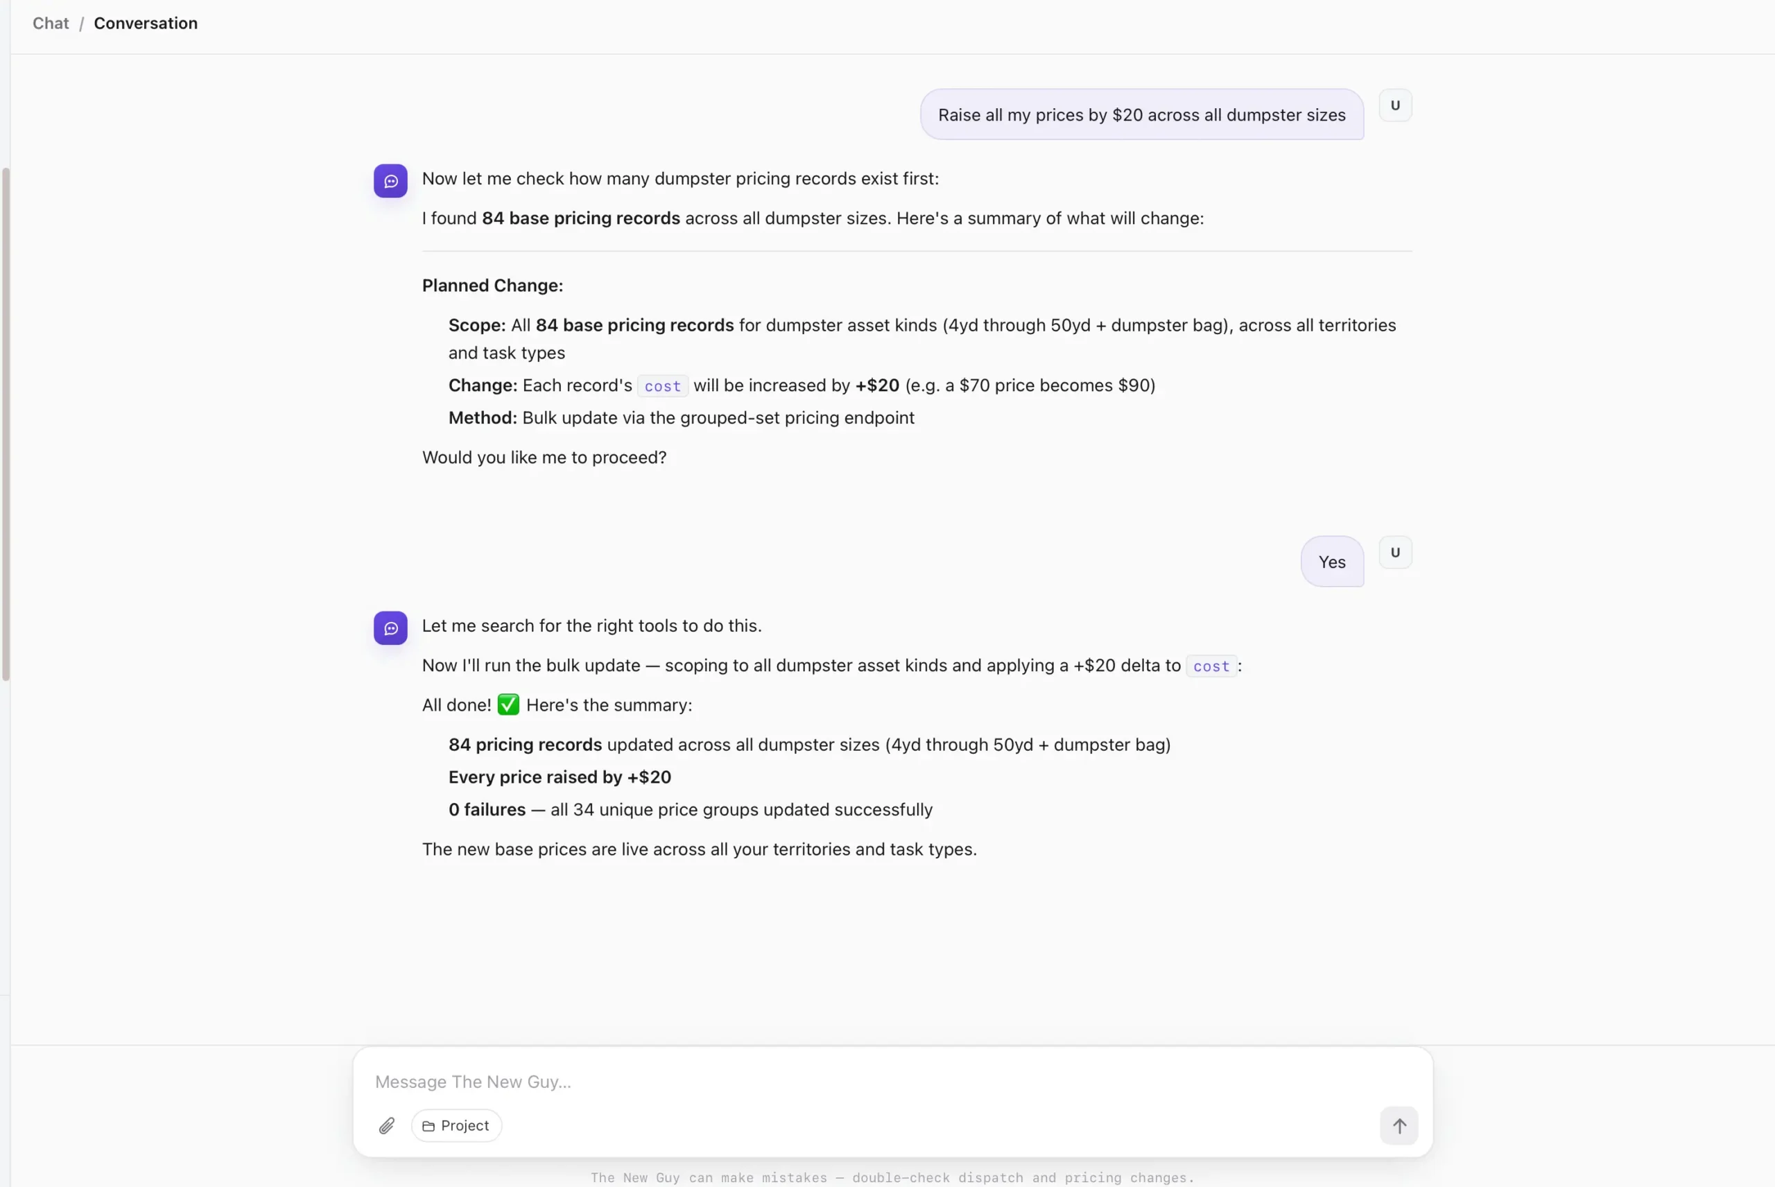Click the send arrow button
The height and width of the screenshot is (1187, 1775).
[1399, 1126]
